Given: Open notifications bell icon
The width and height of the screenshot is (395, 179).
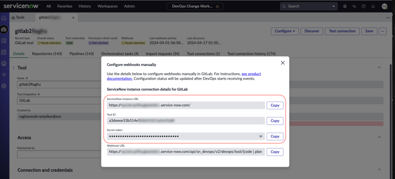Looking at the screenshot, I should [x=373, y=6].
